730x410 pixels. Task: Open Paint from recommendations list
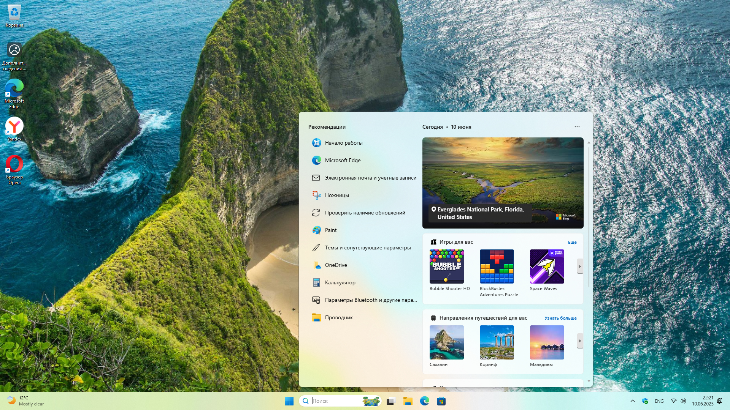pyautogui.click(x=330, y=230)
